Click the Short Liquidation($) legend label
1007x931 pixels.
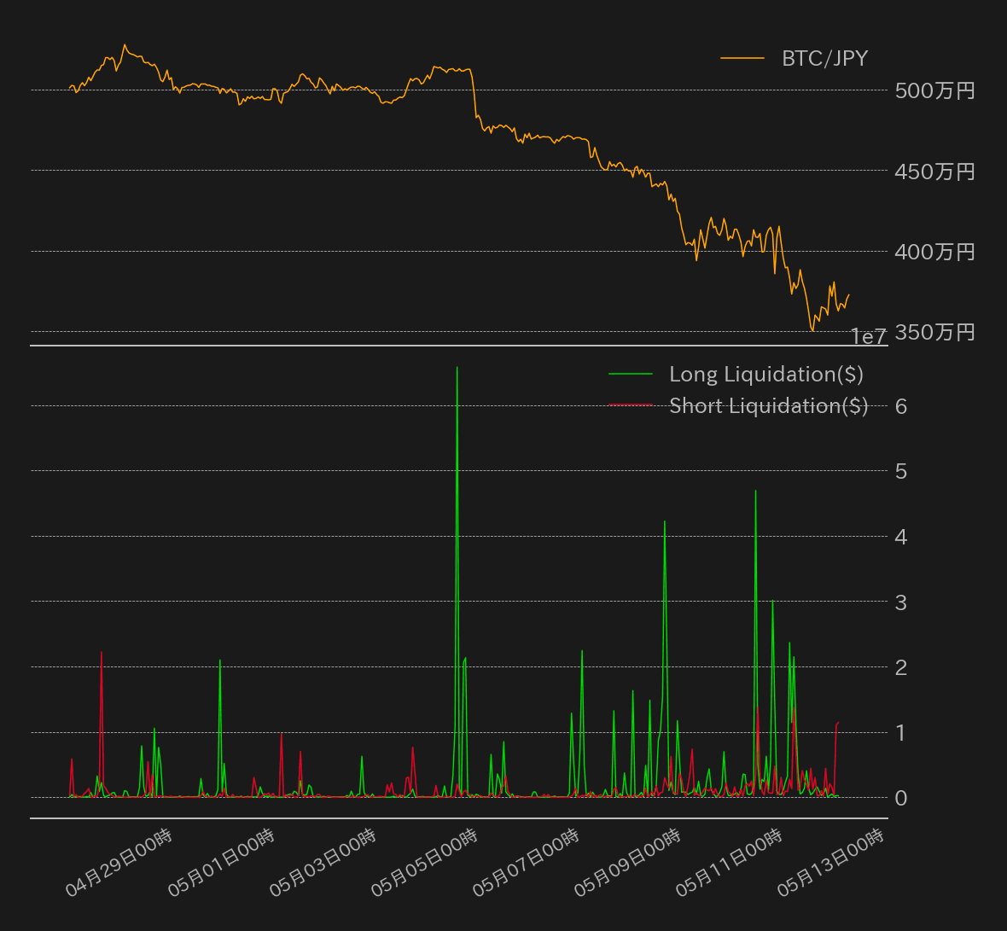pyautogui.click(x=768, y=405)
